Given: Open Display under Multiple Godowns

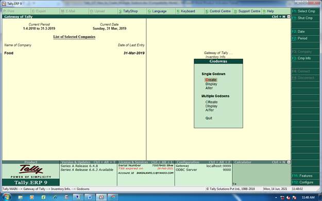Looking at the screenshot, I should 211,106.
